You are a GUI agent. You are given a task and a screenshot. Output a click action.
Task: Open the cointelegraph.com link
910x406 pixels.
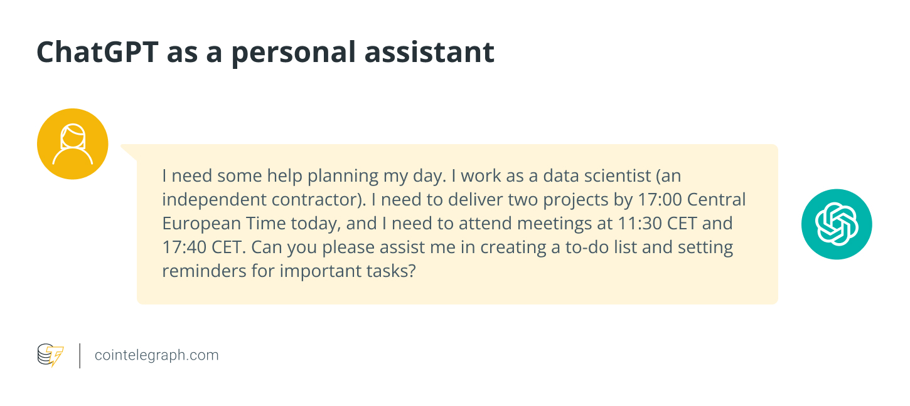point(156,355)
